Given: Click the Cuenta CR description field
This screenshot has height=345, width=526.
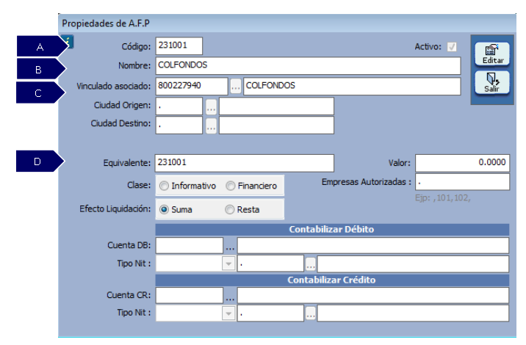Looking at the screenshot, I should coord(373,295).
